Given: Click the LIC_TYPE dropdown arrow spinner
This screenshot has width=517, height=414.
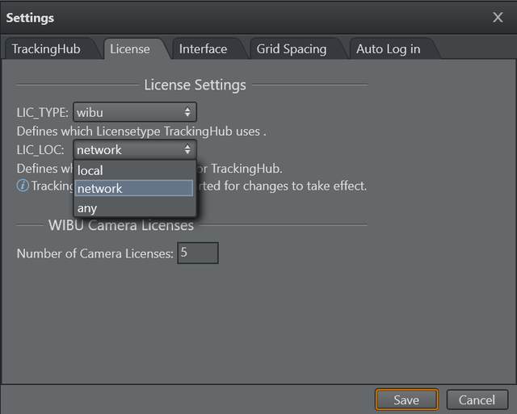Looking at the screenshot, I should (187, 112).
